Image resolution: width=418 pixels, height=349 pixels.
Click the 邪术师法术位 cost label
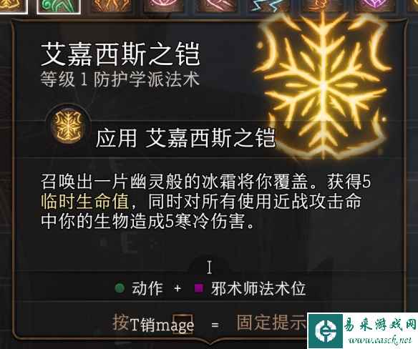(x=258, y=288)
